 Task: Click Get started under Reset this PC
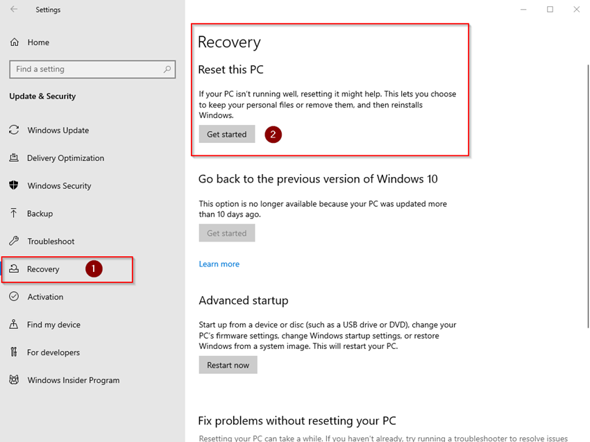[226, 134]
